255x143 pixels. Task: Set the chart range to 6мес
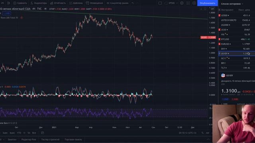pyautogui.click(x=12, y=133)
